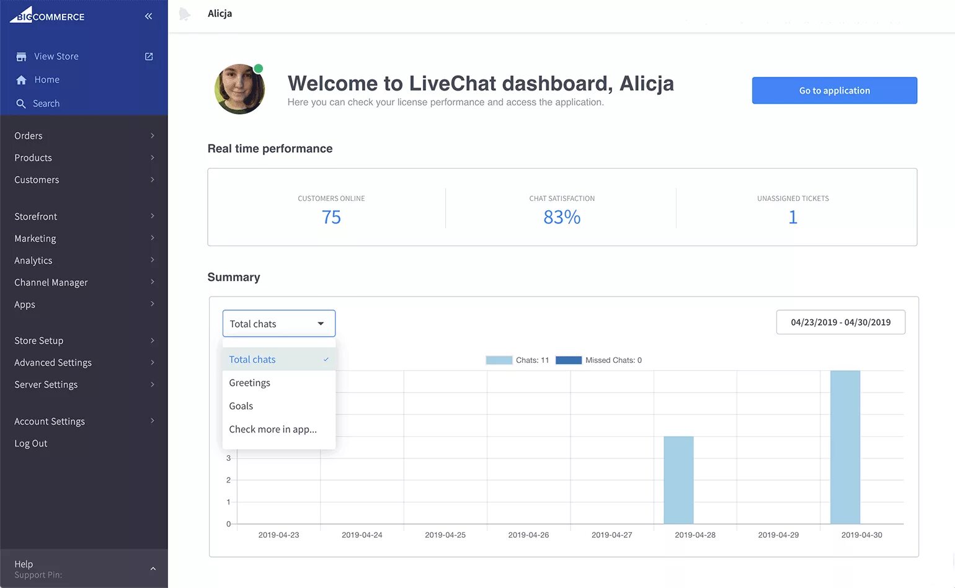
Task: Expand the Apps menu chevron
Action: 153,304
